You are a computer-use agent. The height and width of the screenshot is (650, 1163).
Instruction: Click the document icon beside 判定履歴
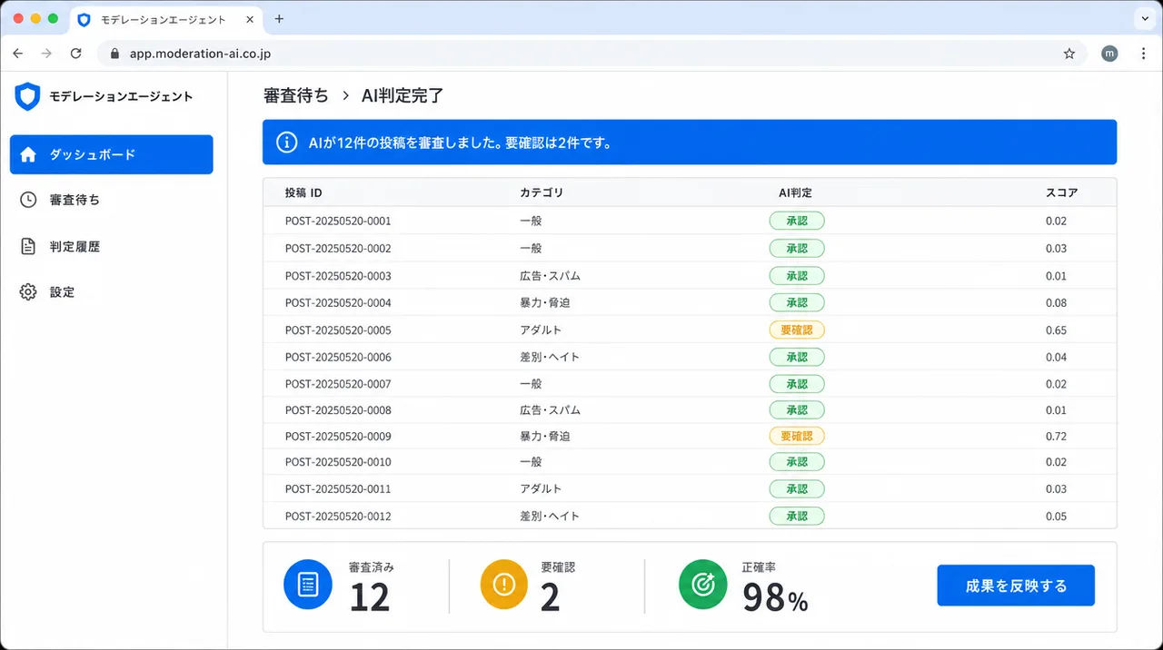28,246
